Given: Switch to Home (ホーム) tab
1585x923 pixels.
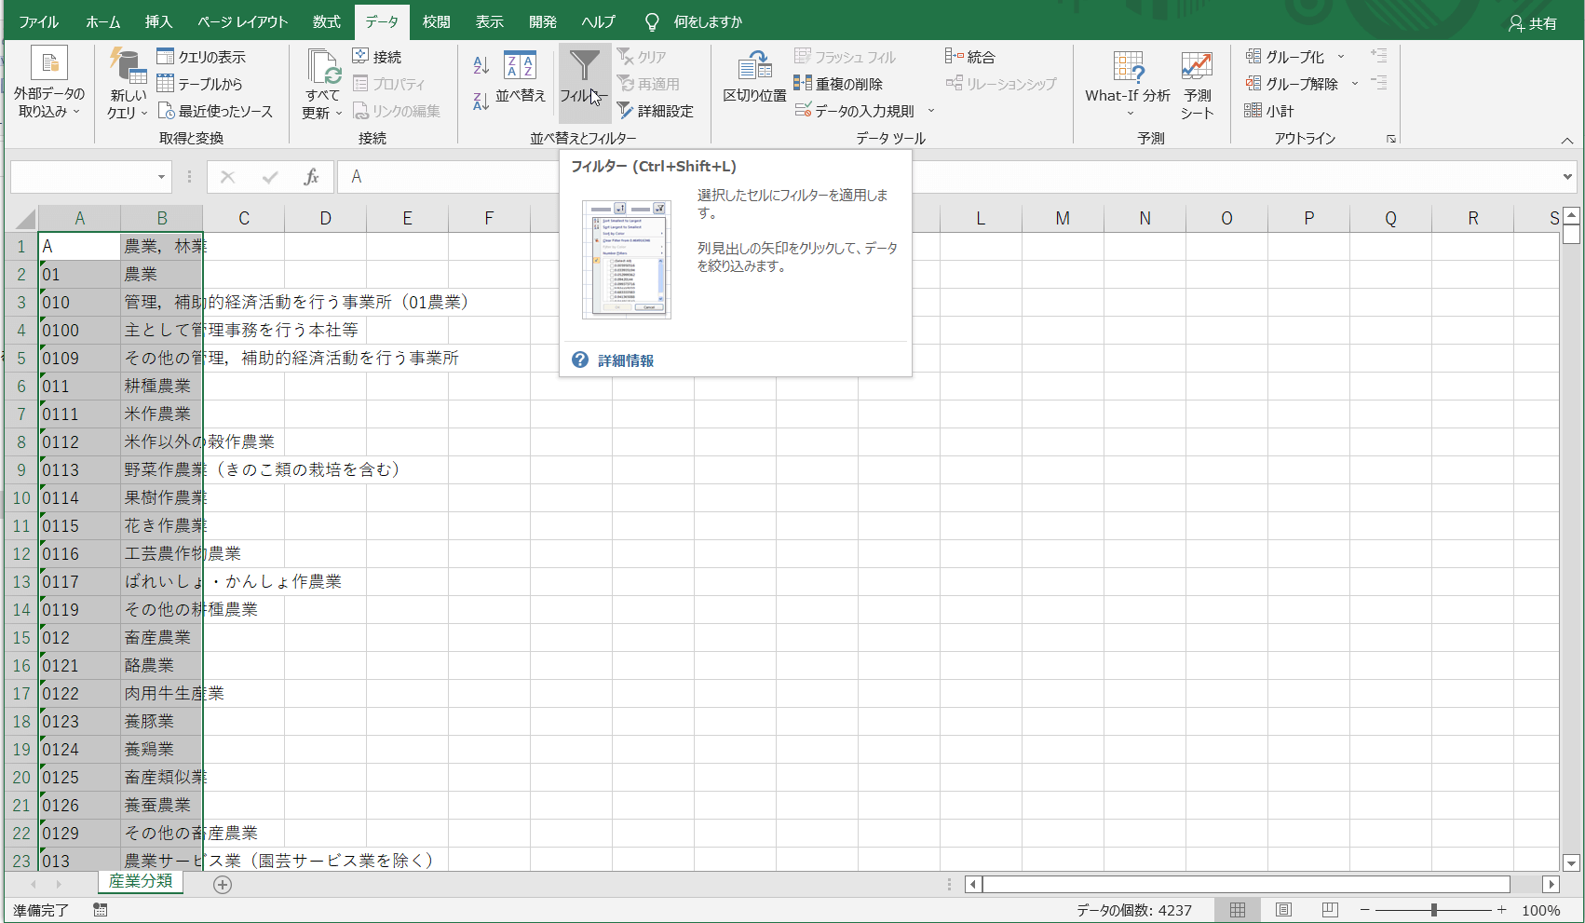Looking at the screenshot, I should coord(102,21).
